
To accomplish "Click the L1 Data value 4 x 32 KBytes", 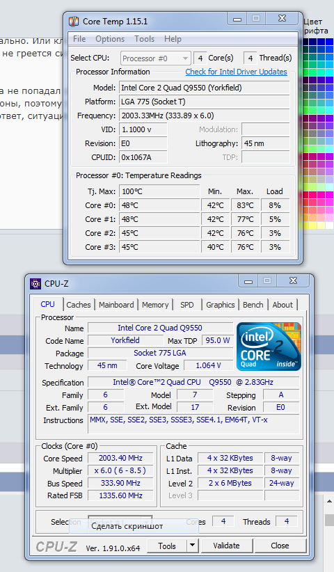I will (x=230, y=458).
